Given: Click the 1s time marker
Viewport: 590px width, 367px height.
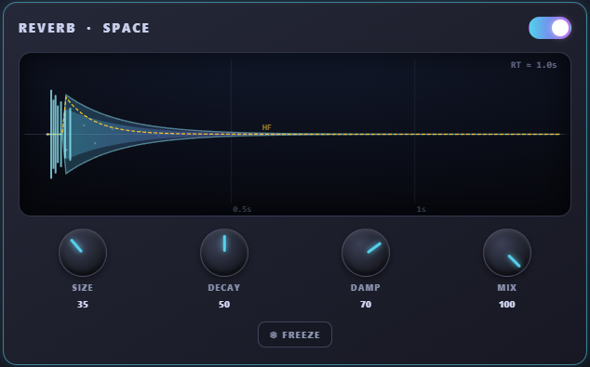Looking at the screenshot, I should point(421,209).
